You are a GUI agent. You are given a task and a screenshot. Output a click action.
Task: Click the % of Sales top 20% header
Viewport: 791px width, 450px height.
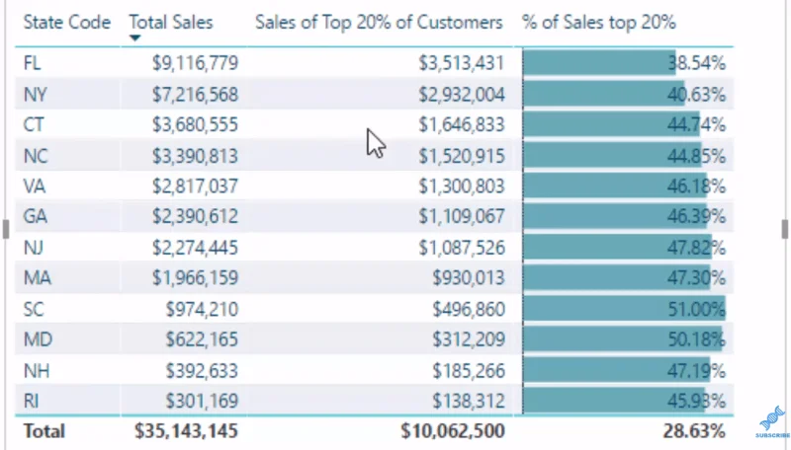click(x=599, y=22)
